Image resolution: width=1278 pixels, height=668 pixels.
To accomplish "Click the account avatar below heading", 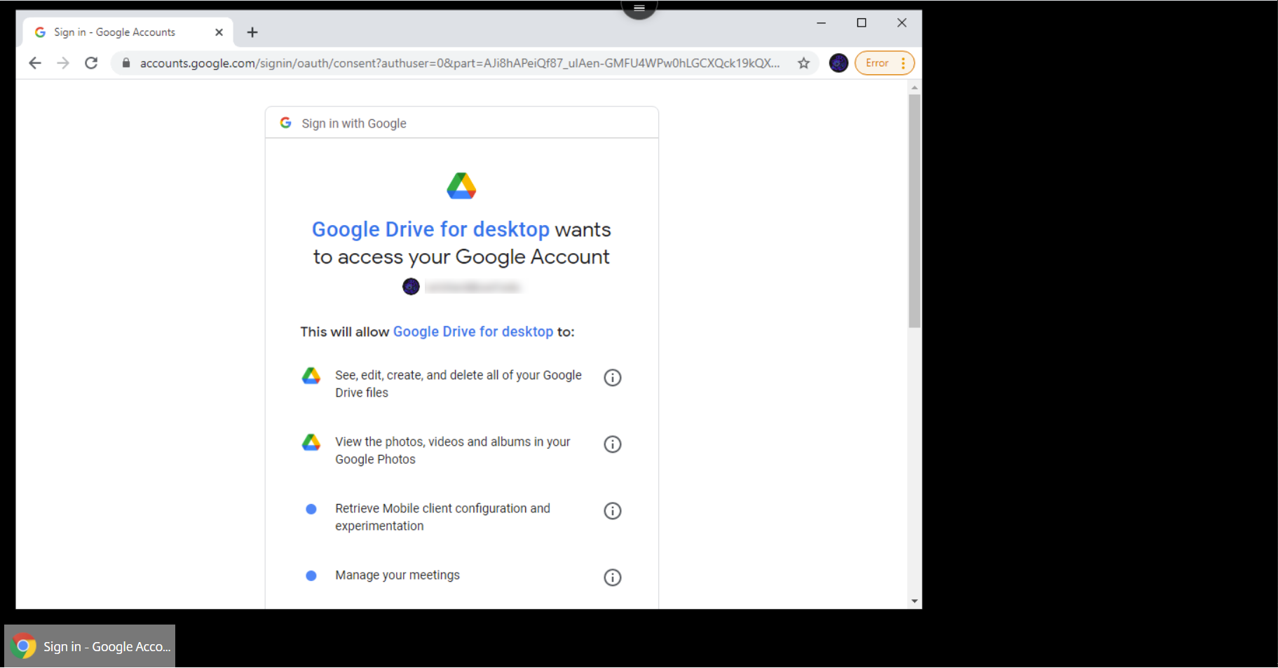I will pos(411,287).
